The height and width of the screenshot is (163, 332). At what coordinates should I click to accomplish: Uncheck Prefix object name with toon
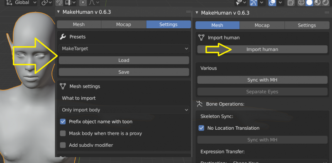click(63, 121)
